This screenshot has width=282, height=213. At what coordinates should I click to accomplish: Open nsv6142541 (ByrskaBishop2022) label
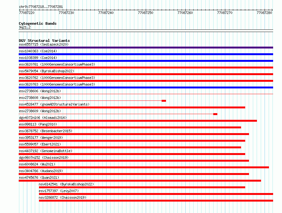click(66, 184)
